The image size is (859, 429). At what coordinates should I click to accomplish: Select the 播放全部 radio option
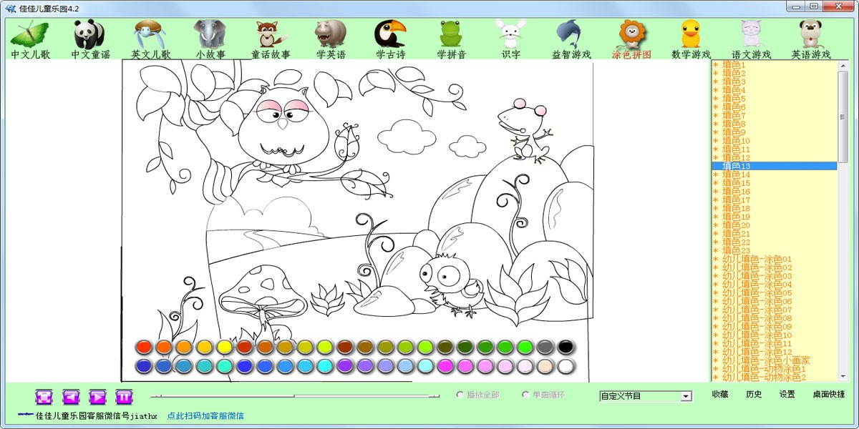tap(477, 395)
